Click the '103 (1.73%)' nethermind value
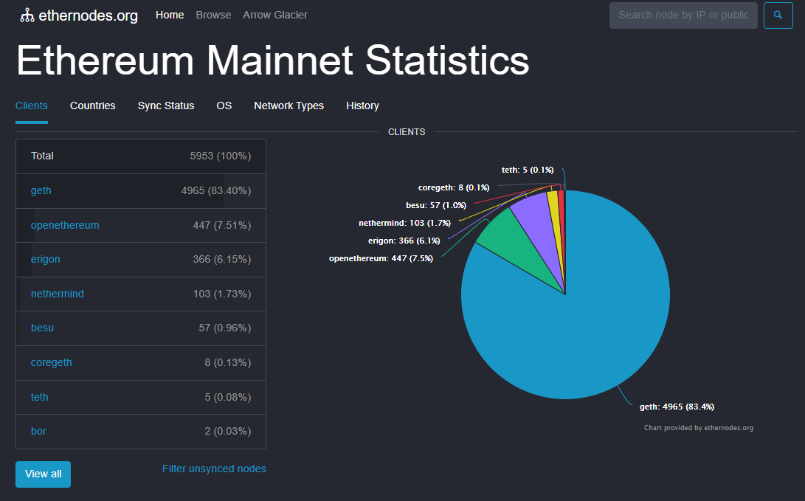Image resolution: width=805 pixels, height=501 pixels. coord(222,294)
